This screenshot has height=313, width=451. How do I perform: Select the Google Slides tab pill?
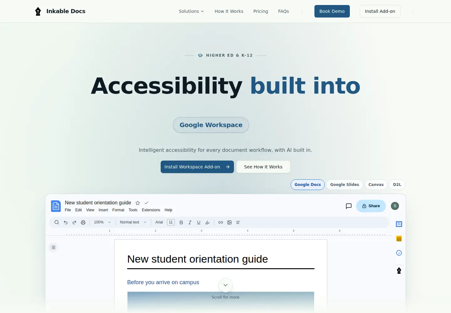(x=345, y=185)
